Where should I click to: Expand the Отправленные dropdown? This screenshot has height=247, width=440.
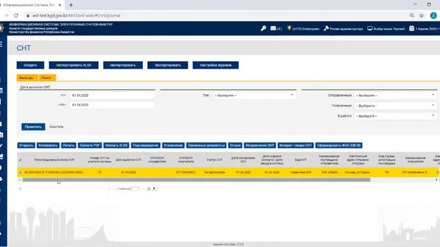[x=395, y=95]
